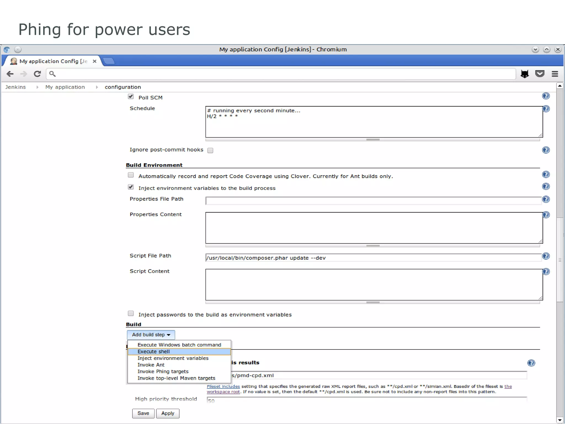The width and height of the screenshot is (565, 424).
Task: Uncheck the Poll SCM checkbox
Action: (x=131, y=96)
